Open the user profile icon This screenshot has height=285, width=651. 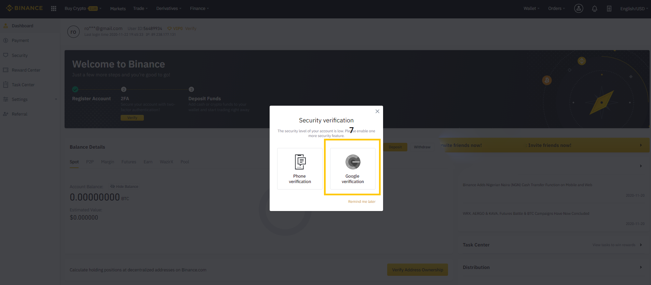[579, 9]
